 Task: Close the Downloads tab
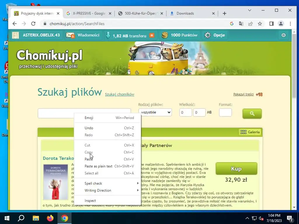tap(213, 13)
